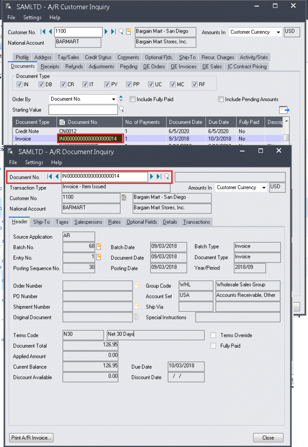Open customer drilldown icon beside Customer No. finder

click(x=128, y=32)
